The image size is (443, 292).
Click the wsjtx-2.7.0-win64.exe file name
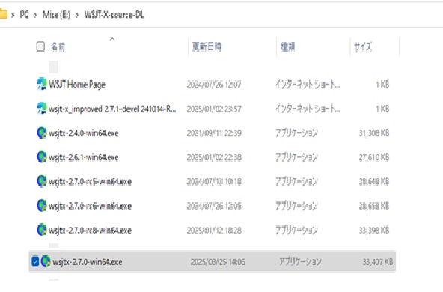(88, 262)
